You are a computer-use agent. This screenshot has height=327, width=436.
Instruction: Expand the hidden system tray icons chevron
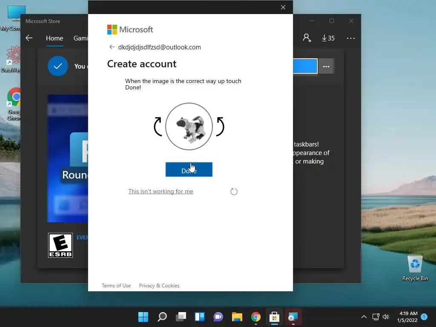point(364,317)
